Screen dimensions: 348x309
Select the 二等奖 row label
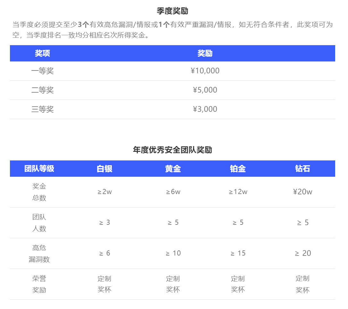(42, 90)
